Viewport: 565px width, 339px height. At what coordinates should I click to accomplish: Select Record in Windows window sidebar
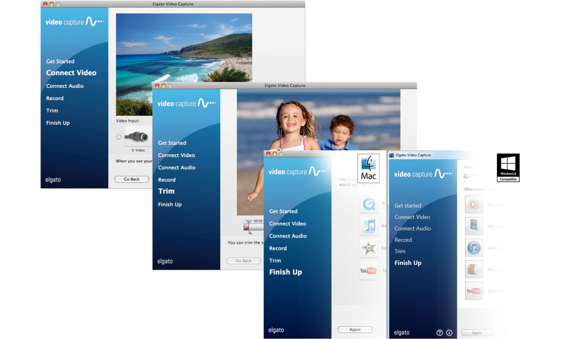[403, 240]
